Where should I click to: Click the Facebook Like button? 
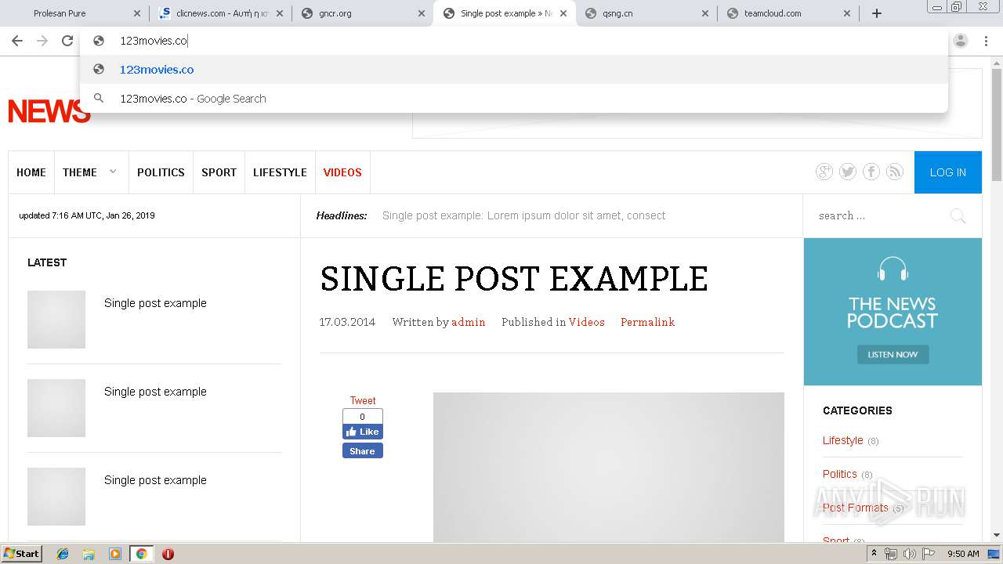363,432
